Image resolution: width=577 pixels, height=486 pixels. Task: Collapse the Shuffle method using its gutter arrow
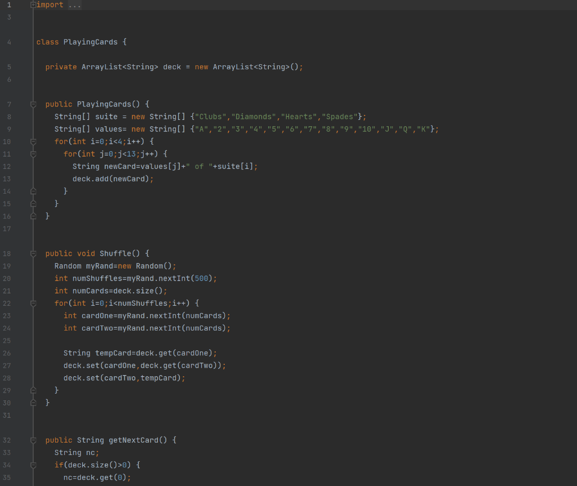click(x=33, y=253)
